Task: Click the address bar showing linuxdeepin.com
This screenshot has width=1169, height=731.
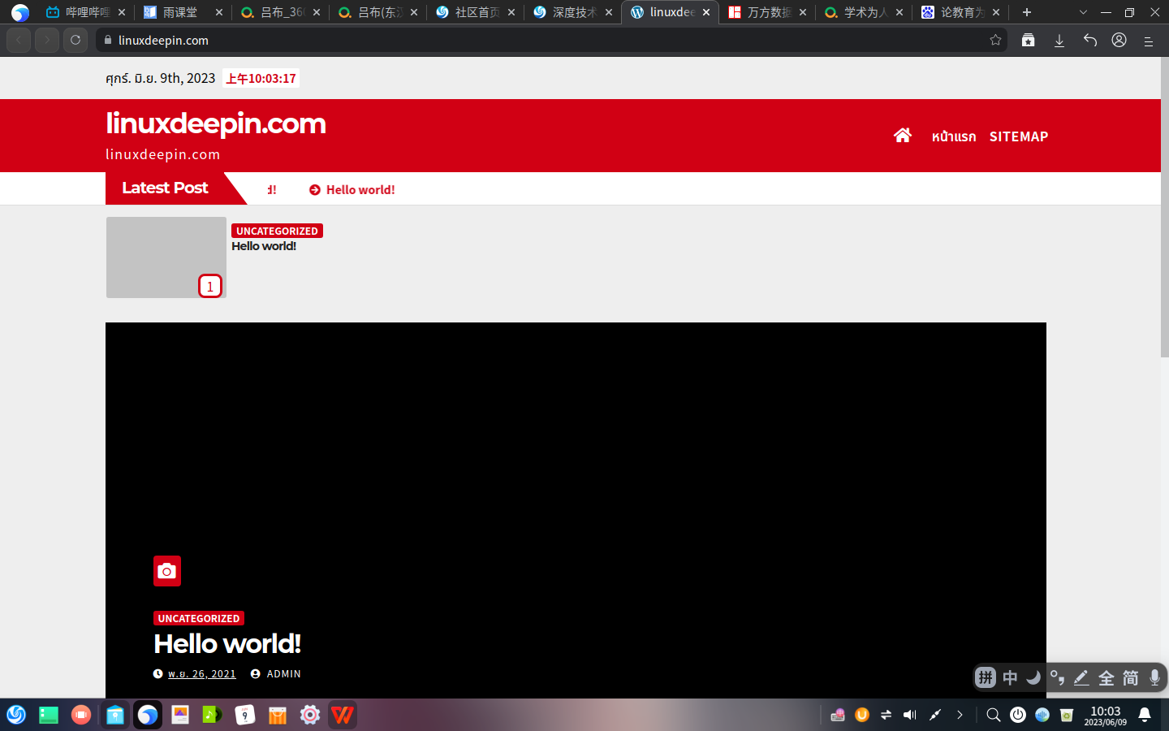Action: [x=552, y=40]
